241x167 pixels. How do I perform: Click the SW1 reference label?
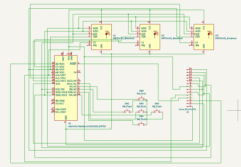(x=127, y=104)
